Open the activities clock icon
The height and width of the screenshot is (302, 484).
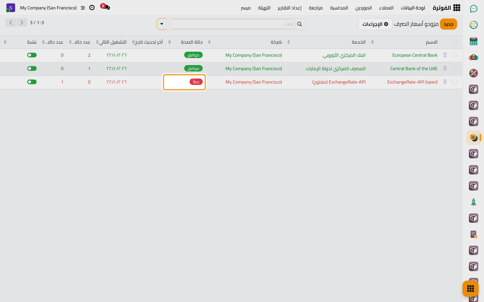point(92,8)
